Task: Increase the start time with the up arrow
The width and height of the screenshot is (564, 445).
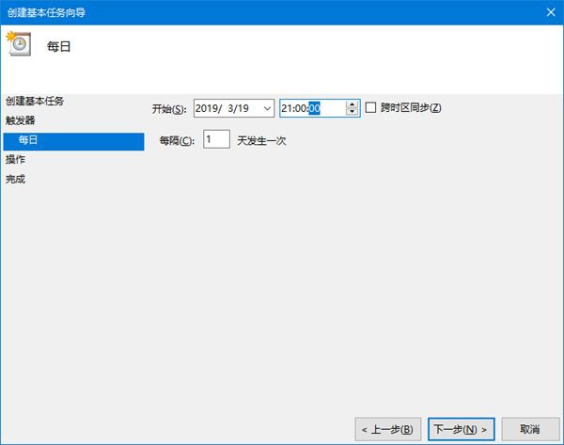Action: [352, 104]
